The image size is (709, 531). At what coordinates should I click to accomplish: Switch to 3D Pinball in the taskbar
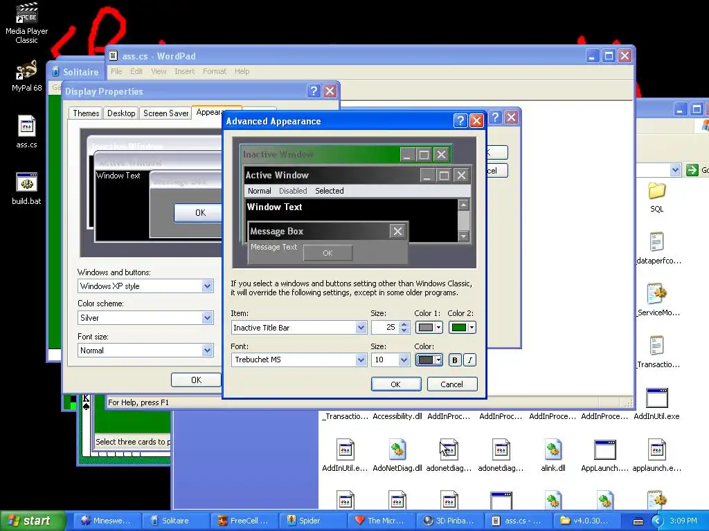(449, 521)
